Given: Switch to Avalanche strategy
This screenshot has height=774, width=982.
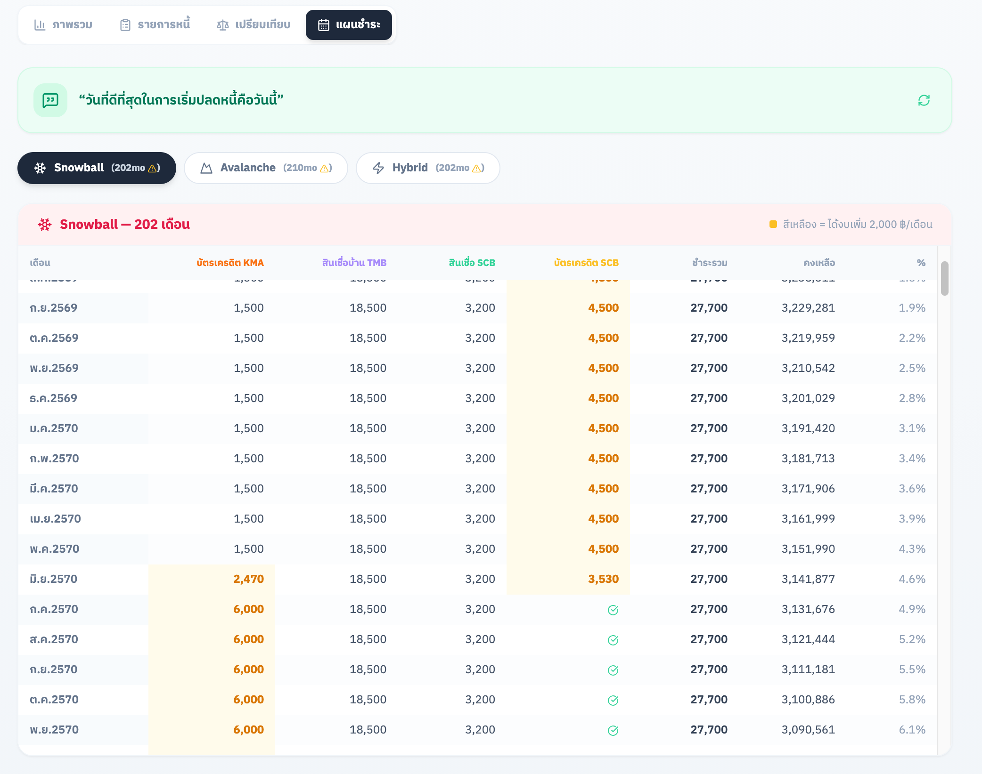Looking at the screenshot, I should click(x=266, y=168).
